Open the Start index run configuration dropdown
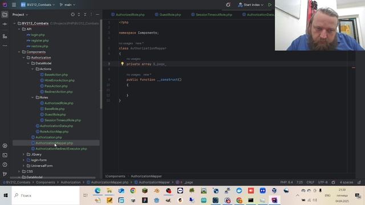 [251, 5]
